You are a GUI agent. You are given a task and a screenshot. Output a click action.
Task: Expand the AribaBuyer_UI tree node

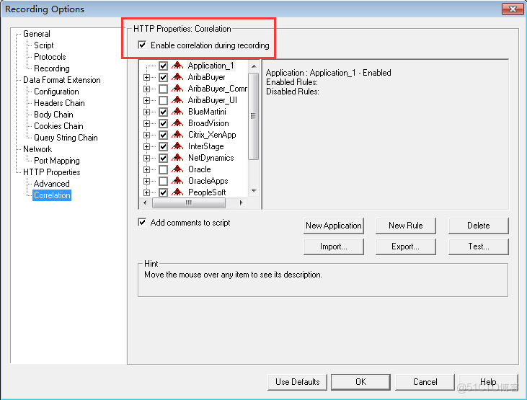coord(146,100)
